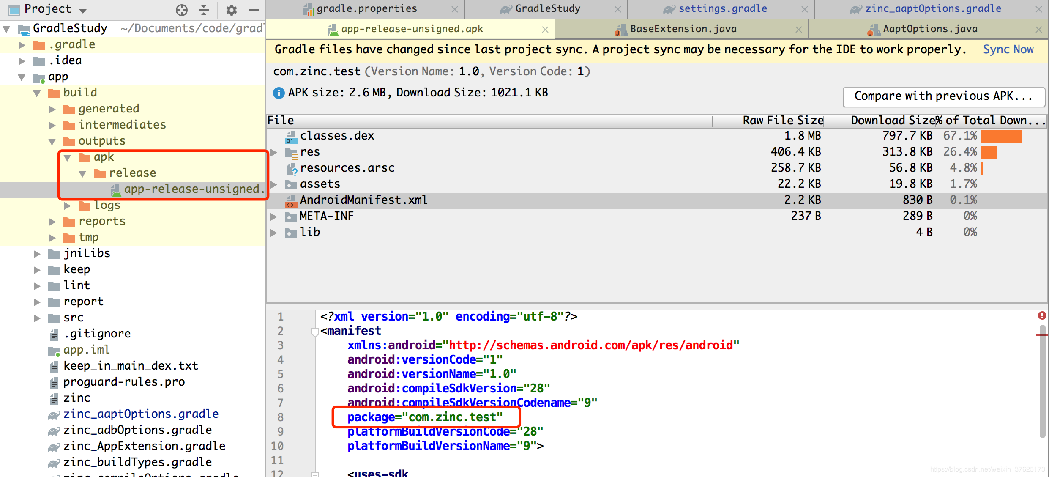Collapse the outputs folder
The image size is (1049, 477).
point(52,142)
